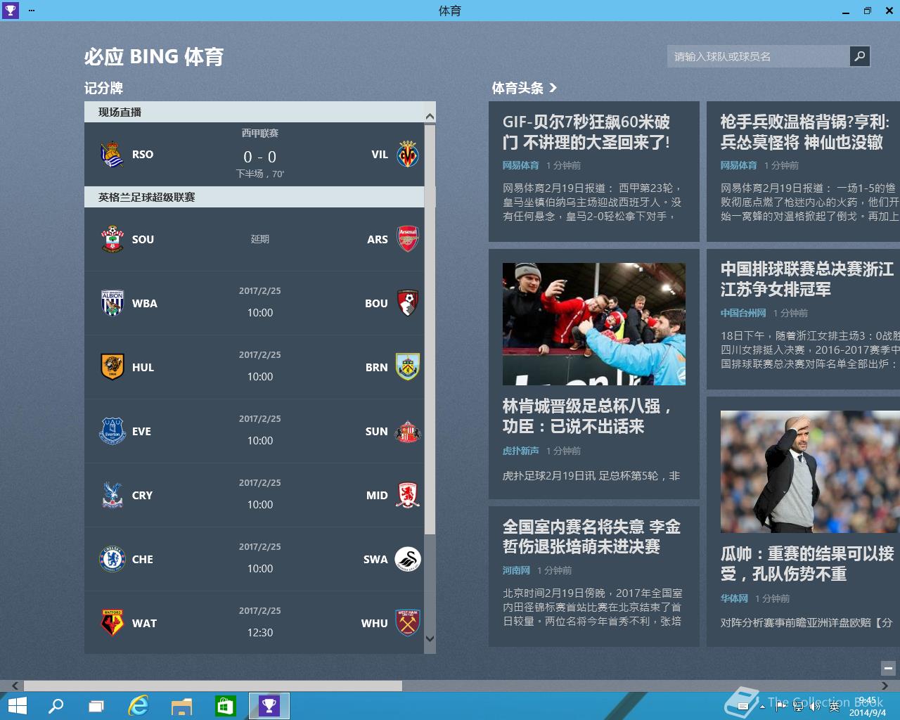Select the Middlesbrough MID crest
The height and width of the screenshot is (720, 900).
(x=408, y=495)
